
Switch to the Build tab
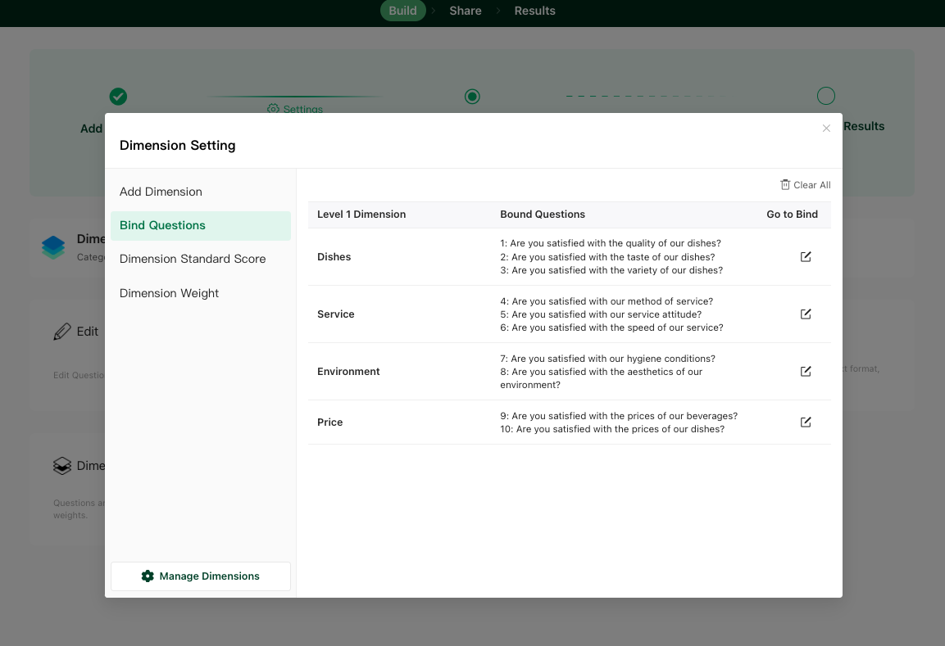coord(402,11)
